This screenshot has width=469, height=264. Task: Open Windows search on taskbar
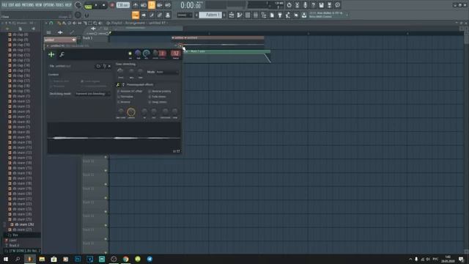pyautogui.click(x=18, y=259)
